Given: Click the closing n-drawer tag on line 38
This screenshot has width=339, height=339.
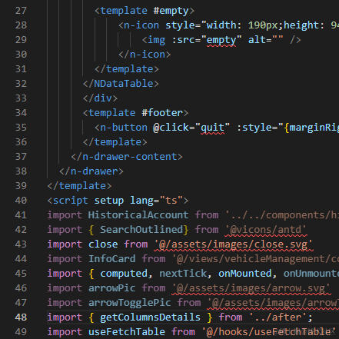Looking at the screenshot, I should point(91,171).
